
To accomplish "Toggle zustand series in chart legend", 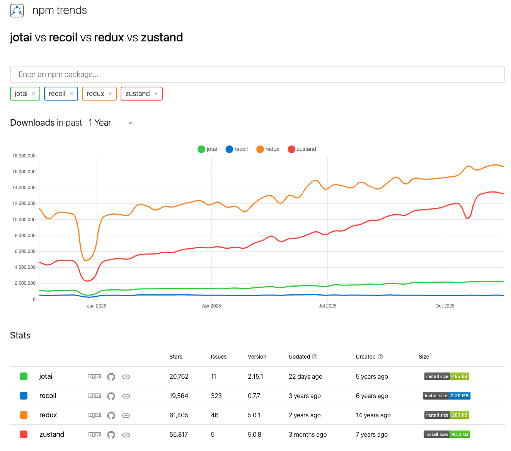I will pos(302,149).
